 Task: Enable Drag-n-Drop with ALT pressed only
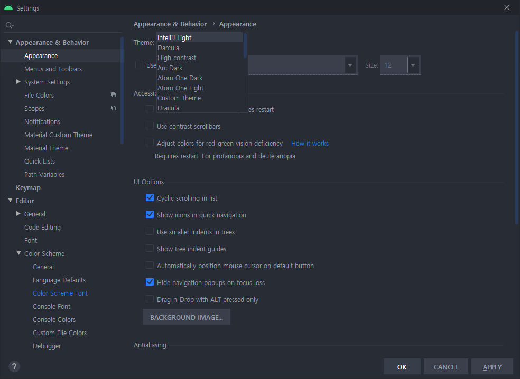[150, 299]
